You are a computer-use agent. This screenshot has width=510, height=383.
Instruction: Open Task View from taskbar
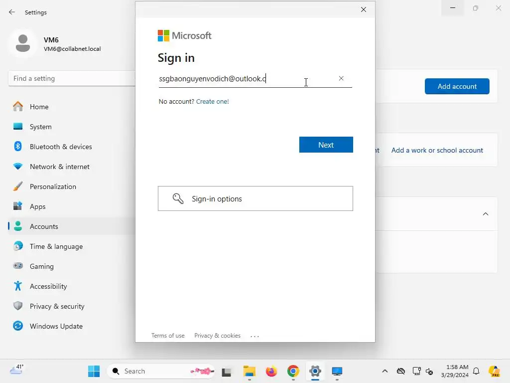click(x=227, y=371)
